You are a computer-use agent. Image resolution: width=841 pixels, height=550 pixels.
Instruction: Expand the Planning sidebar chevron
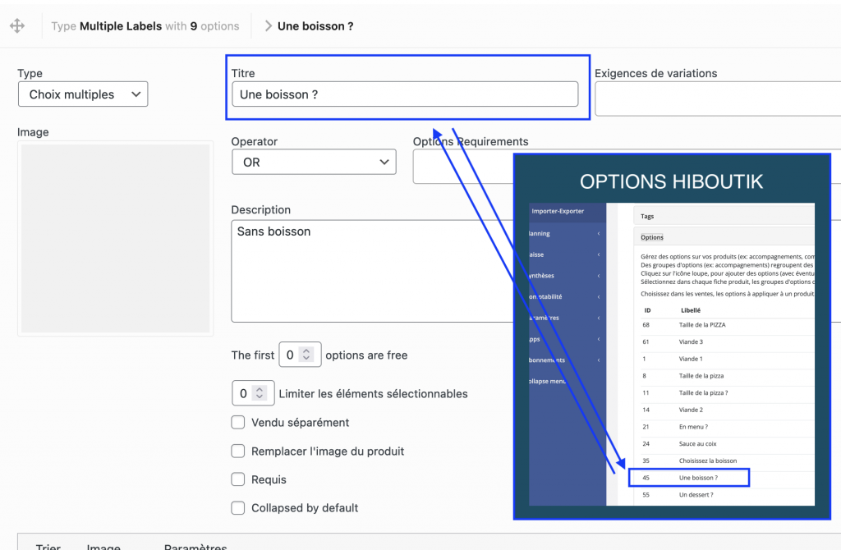(599, 234)
